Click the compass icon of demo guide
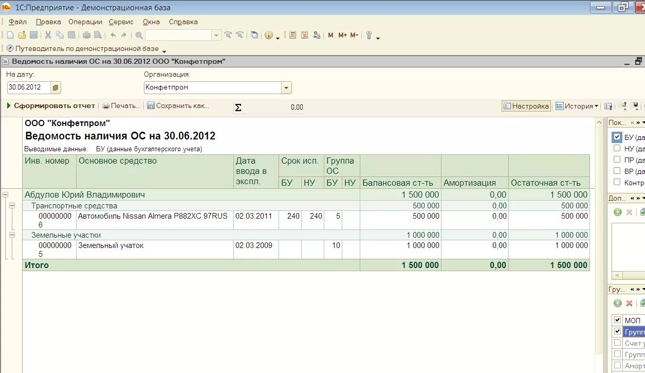645x373 pixels. coord(10,48)
